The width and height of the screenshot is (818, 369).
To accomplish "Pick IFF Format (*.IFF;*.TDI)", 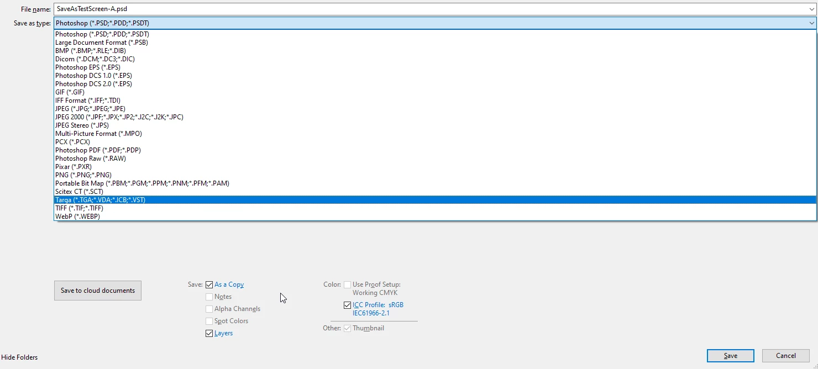I will tap(435, 101).
